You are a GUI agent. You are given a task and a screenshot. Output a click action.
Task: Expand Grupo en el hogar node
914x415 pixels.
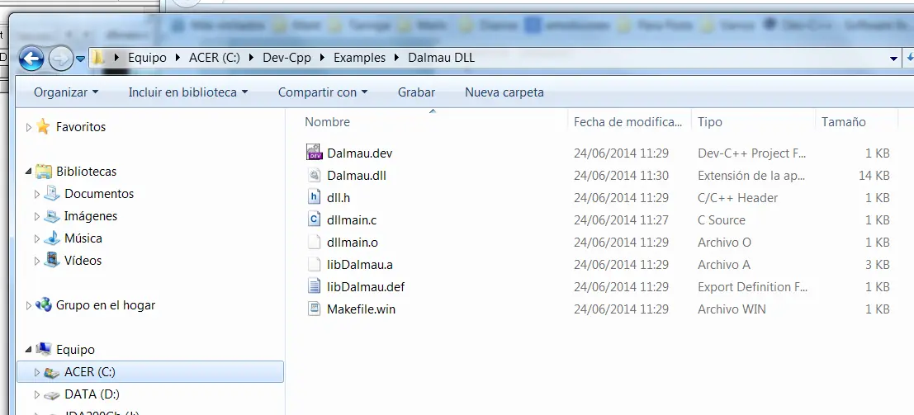tap(29, 305)
